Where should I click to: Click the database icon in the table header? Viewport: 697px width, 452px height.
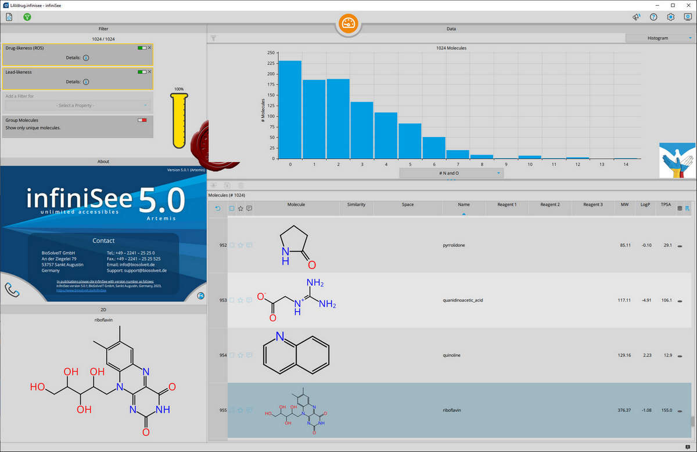pyautogui.click(x=678, y=208)
